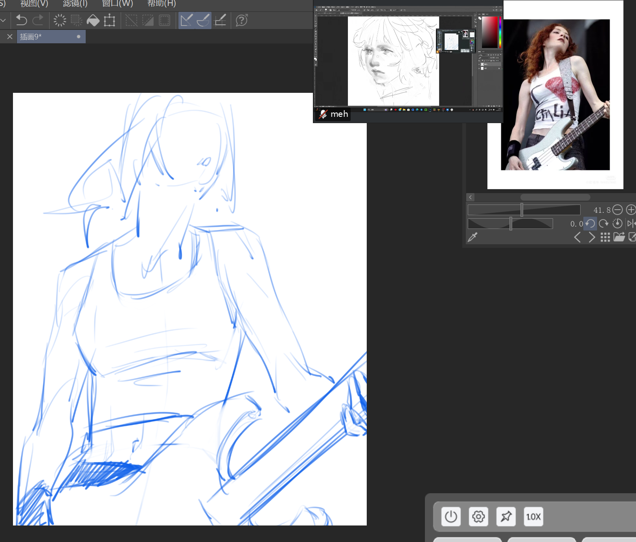Screen dimensions: 636x542
Task: Click the import folder icon in sub view
Action: [619, 237]
